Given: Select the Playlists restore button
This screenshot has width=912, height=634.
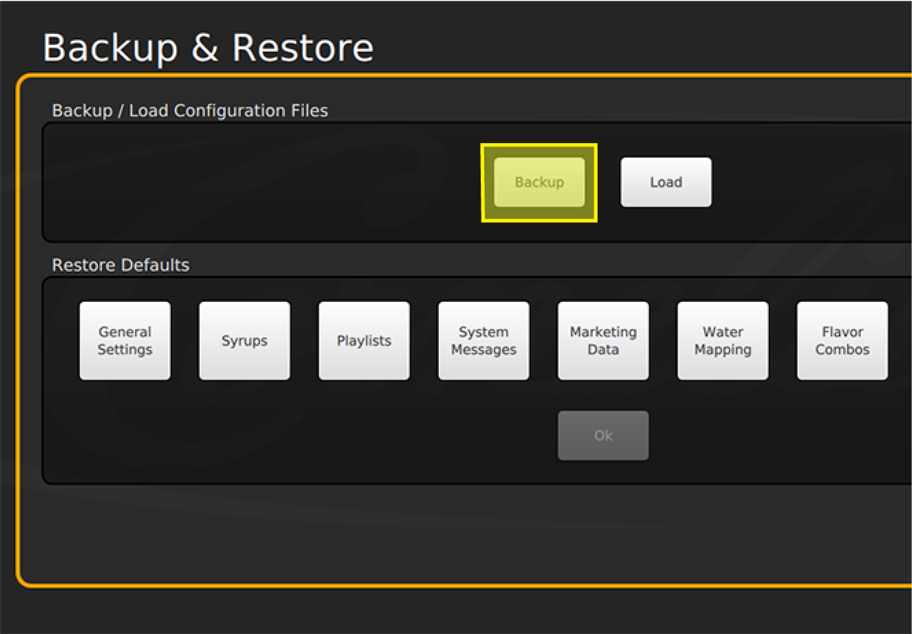Looking at the screenshot, I should (364, 341).
